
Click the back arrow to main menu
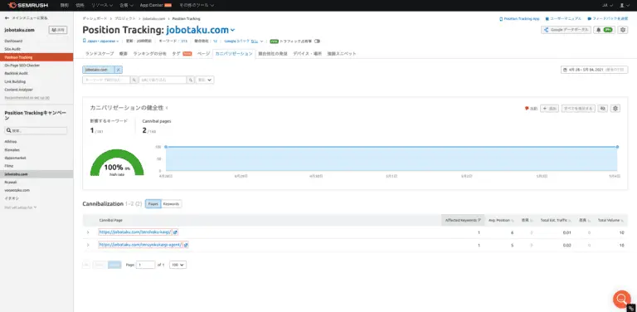tap(7, 18)
